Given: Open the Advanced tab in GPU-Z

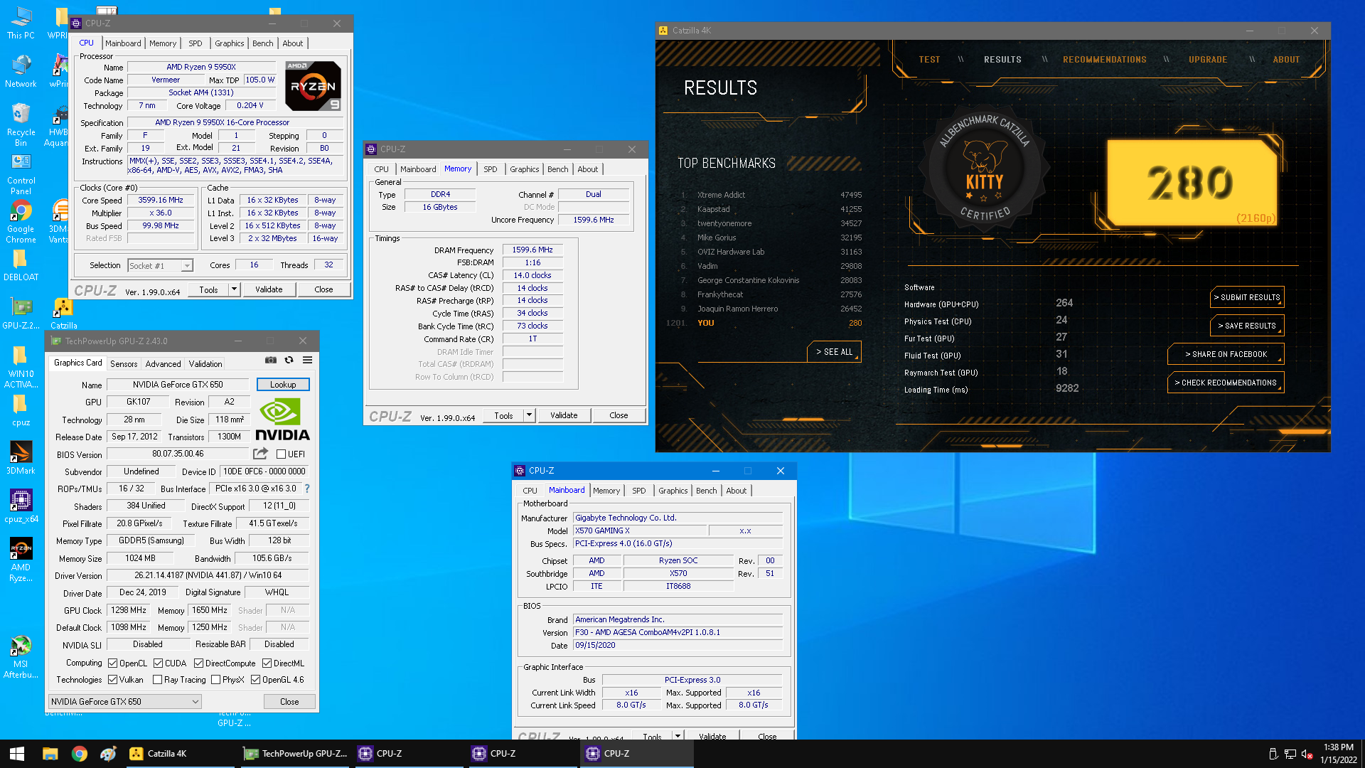Looking at the screenshot, I should [x=163, y=364].
